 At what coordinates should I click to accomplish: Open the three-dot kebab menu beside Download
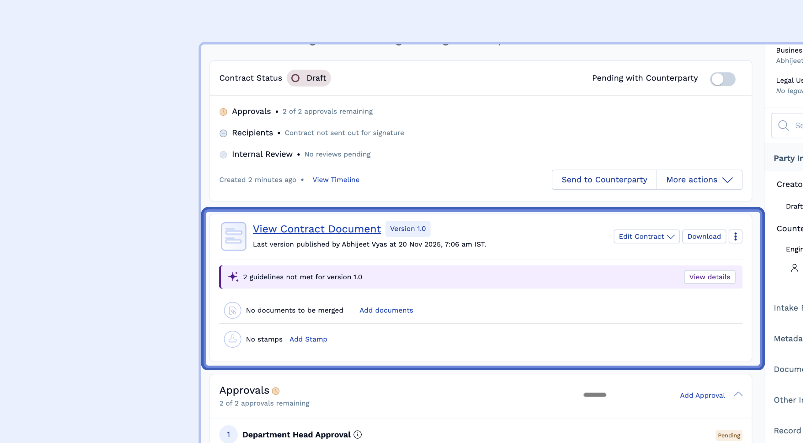coord(735,236)
